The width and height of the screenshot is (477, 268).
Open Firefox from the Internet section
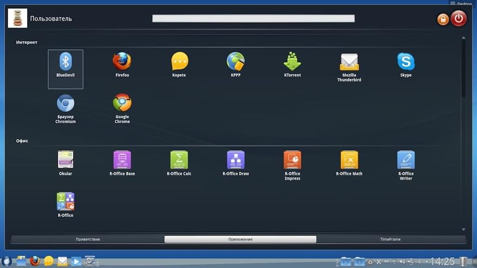coord(122,64)
